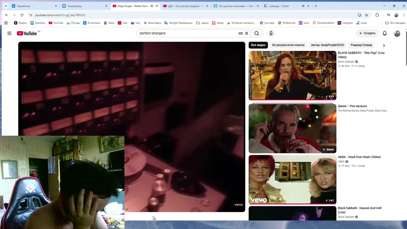The width and height of the screenshot is (407, 229).
Task: Open the Википедия bookmark
Action: click(x=152, y=23)
